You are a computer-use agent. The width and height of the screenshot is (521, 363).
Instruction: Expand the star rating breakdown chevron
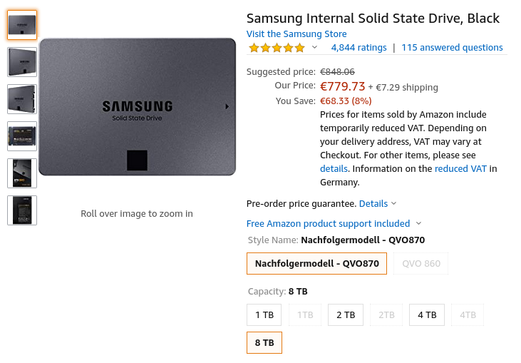pos(314,48)
